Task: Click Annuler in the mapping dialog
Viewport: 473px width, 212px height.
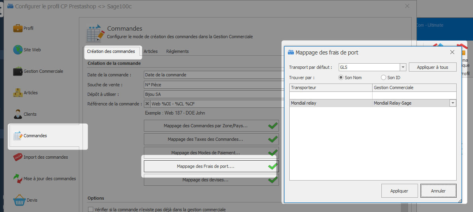Action: pyautogui.click(x=438, y=191)
